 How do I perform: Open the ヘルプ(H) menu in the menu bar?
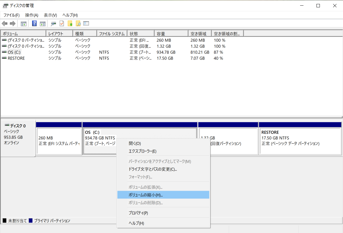(70, 15)
